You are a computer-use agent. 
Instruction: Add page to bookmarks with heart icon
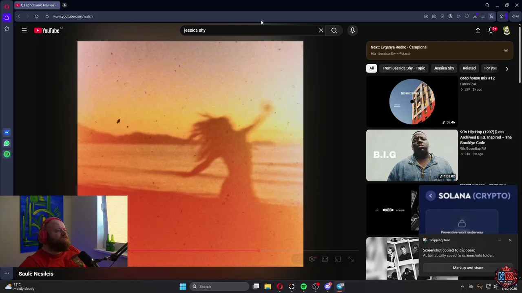point(467,16)
